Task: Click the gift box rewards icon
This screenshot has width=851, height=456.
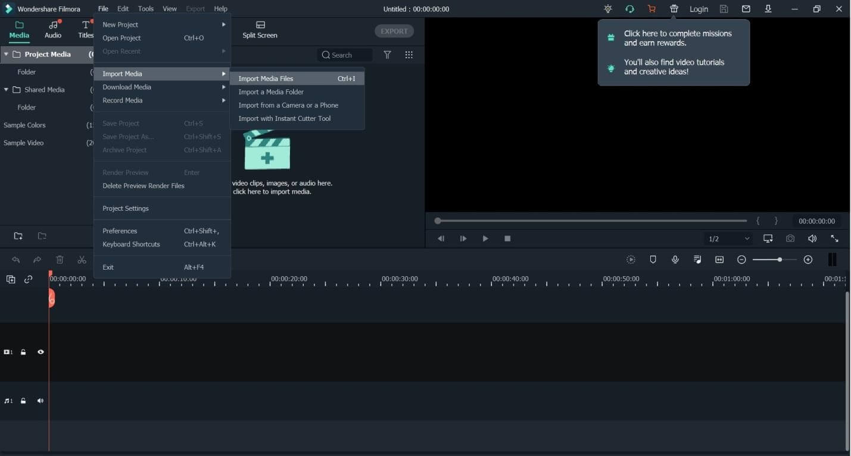Action: (674, 9)
